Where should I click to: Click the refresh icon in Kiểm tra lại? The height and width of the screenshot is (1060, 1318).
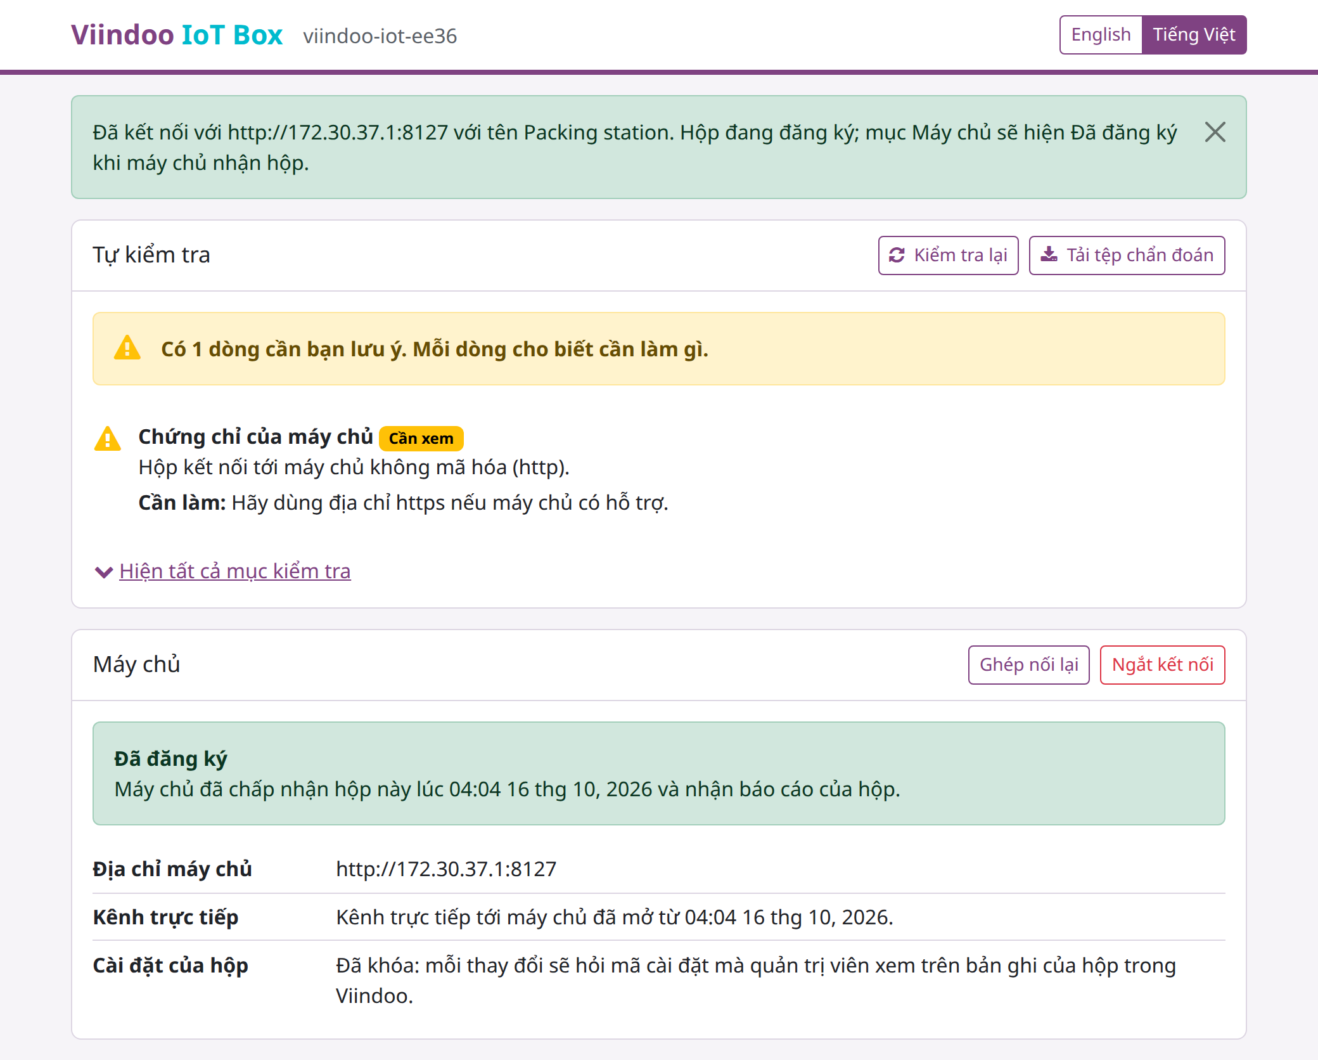pyautogui.click(x=897, y=255)
